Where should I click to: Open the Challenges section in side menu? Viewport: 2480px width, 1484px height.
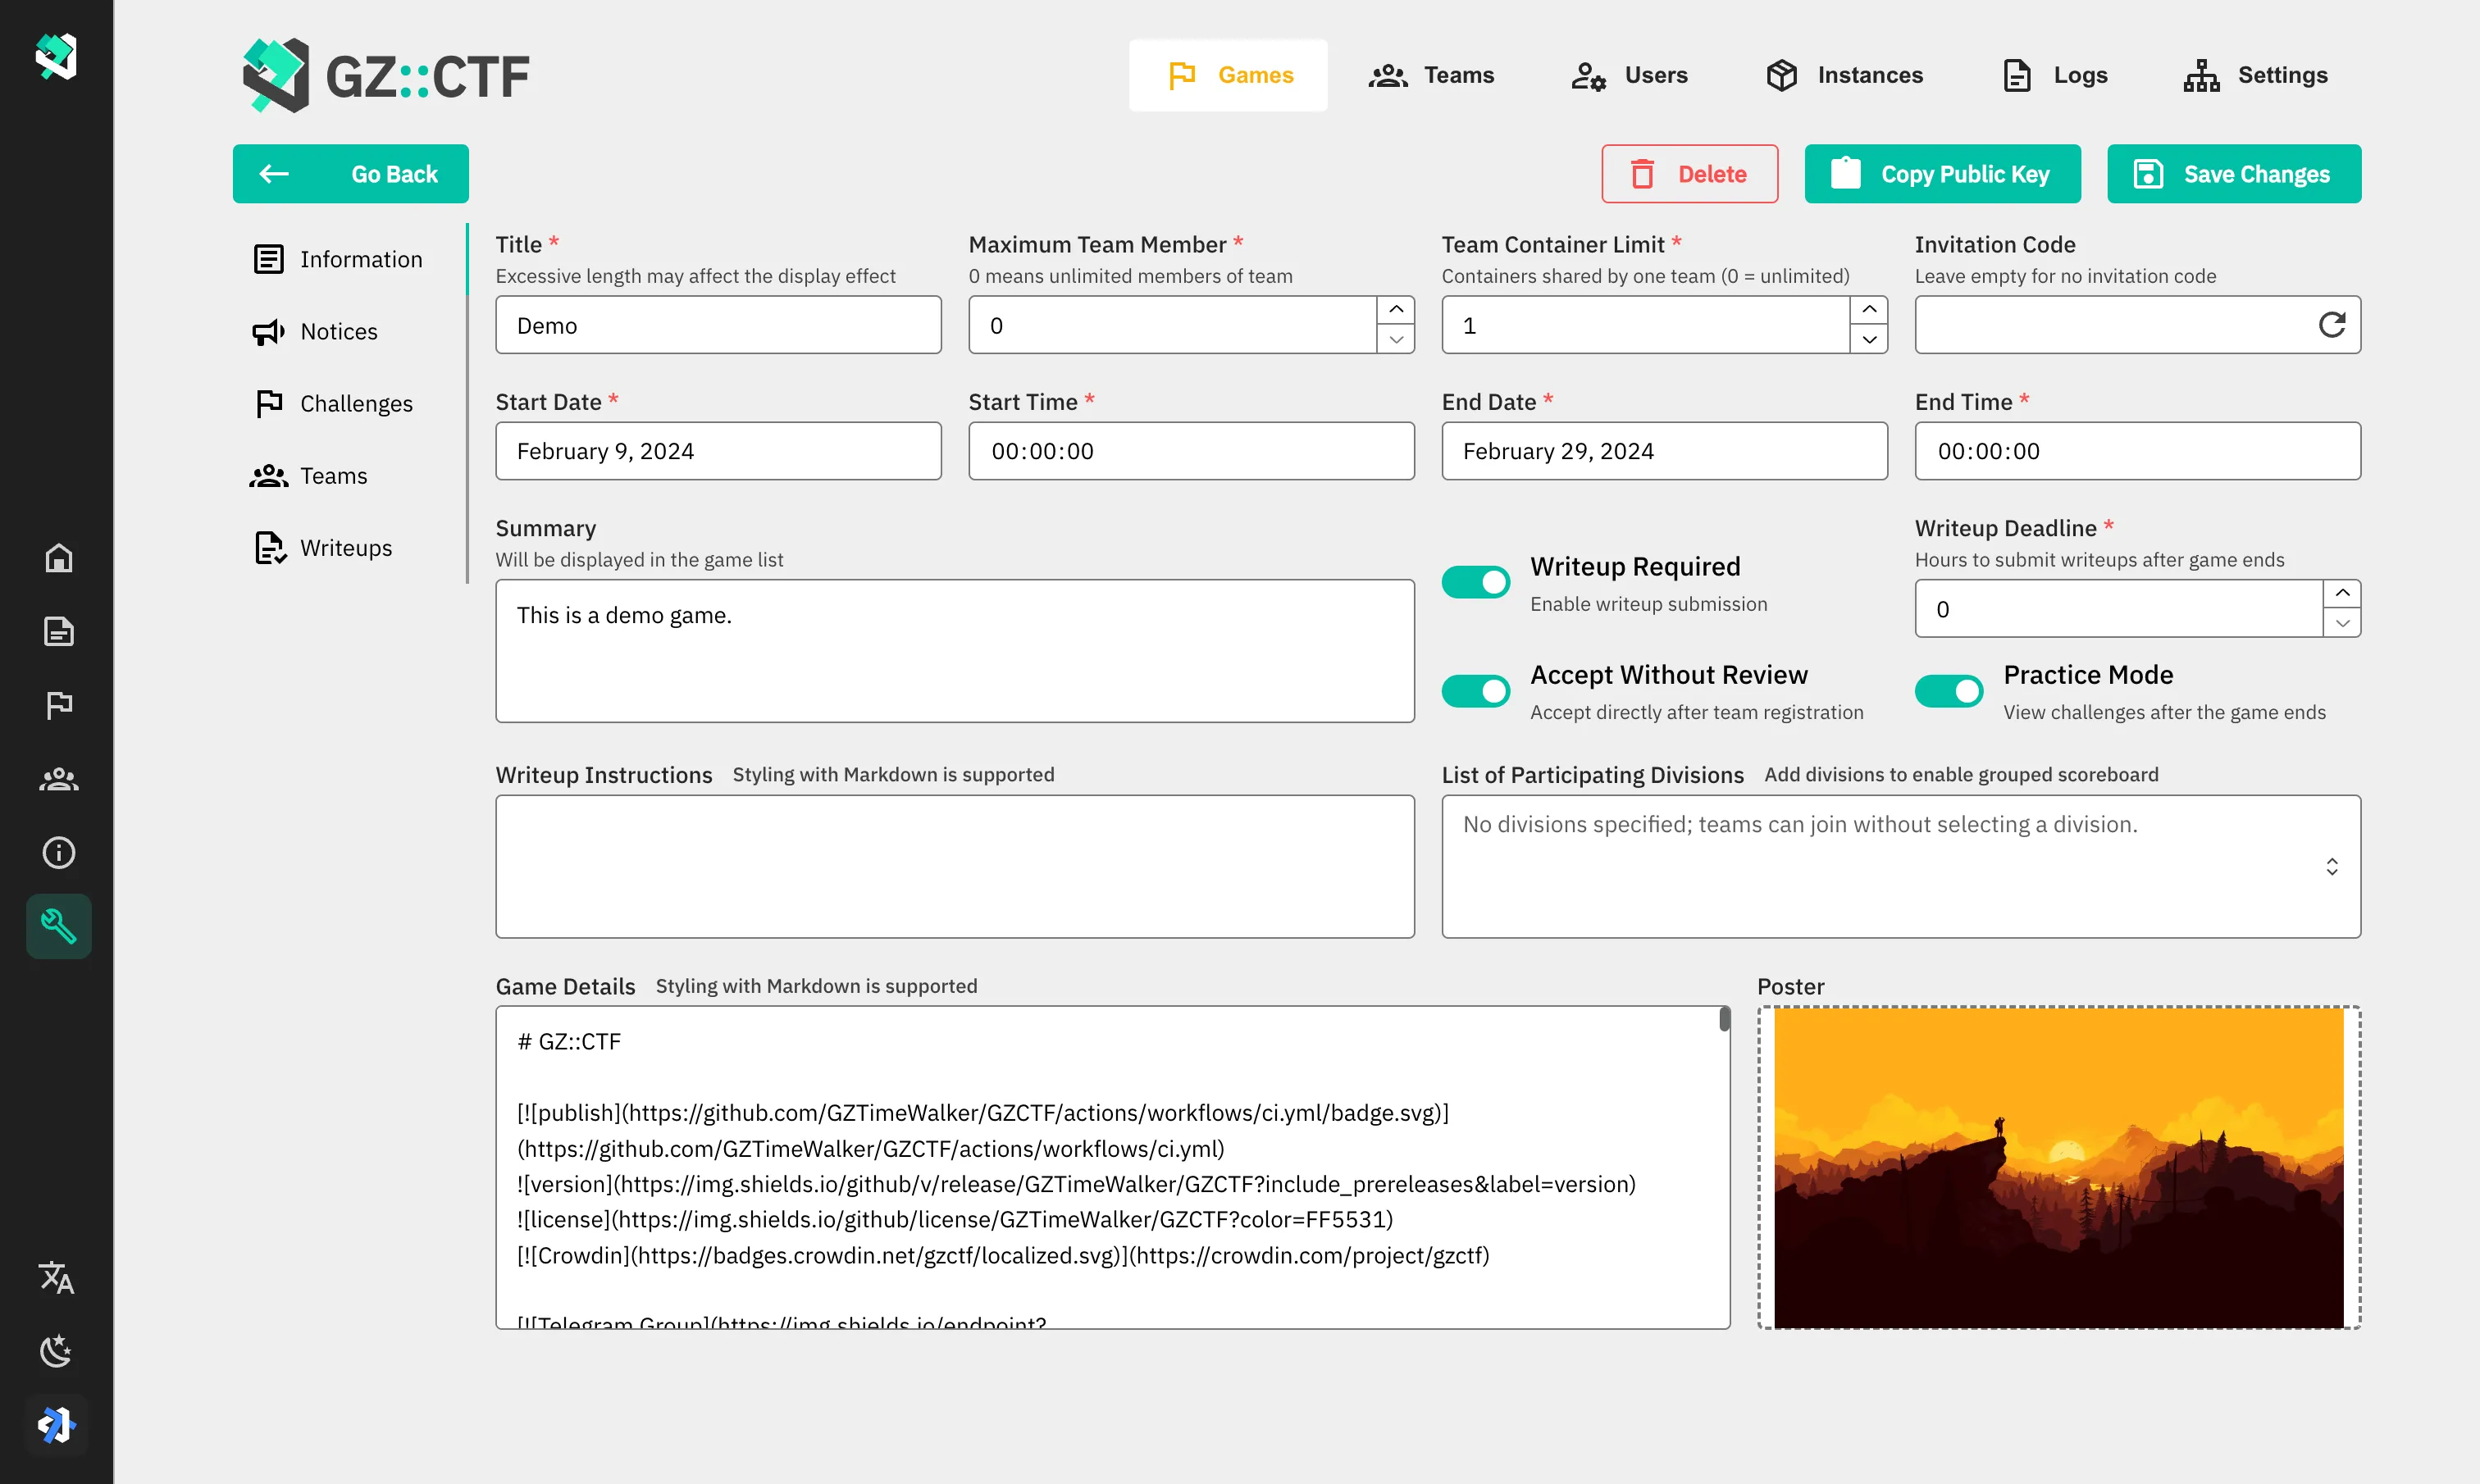pos(355,403)
